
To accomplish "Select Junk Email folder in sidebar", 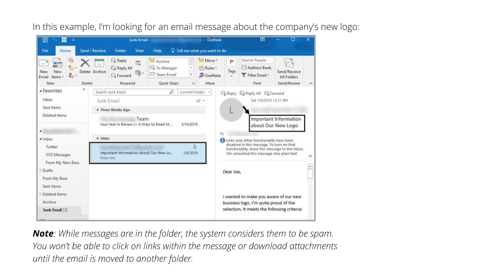I will click(x=52, y=210).
